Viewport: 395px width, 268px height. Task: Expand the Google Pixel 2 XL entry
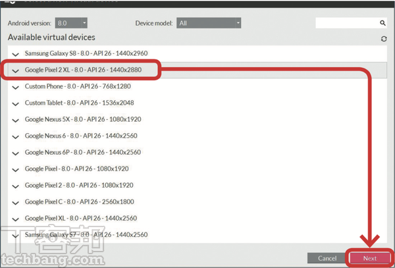(16, 70)
